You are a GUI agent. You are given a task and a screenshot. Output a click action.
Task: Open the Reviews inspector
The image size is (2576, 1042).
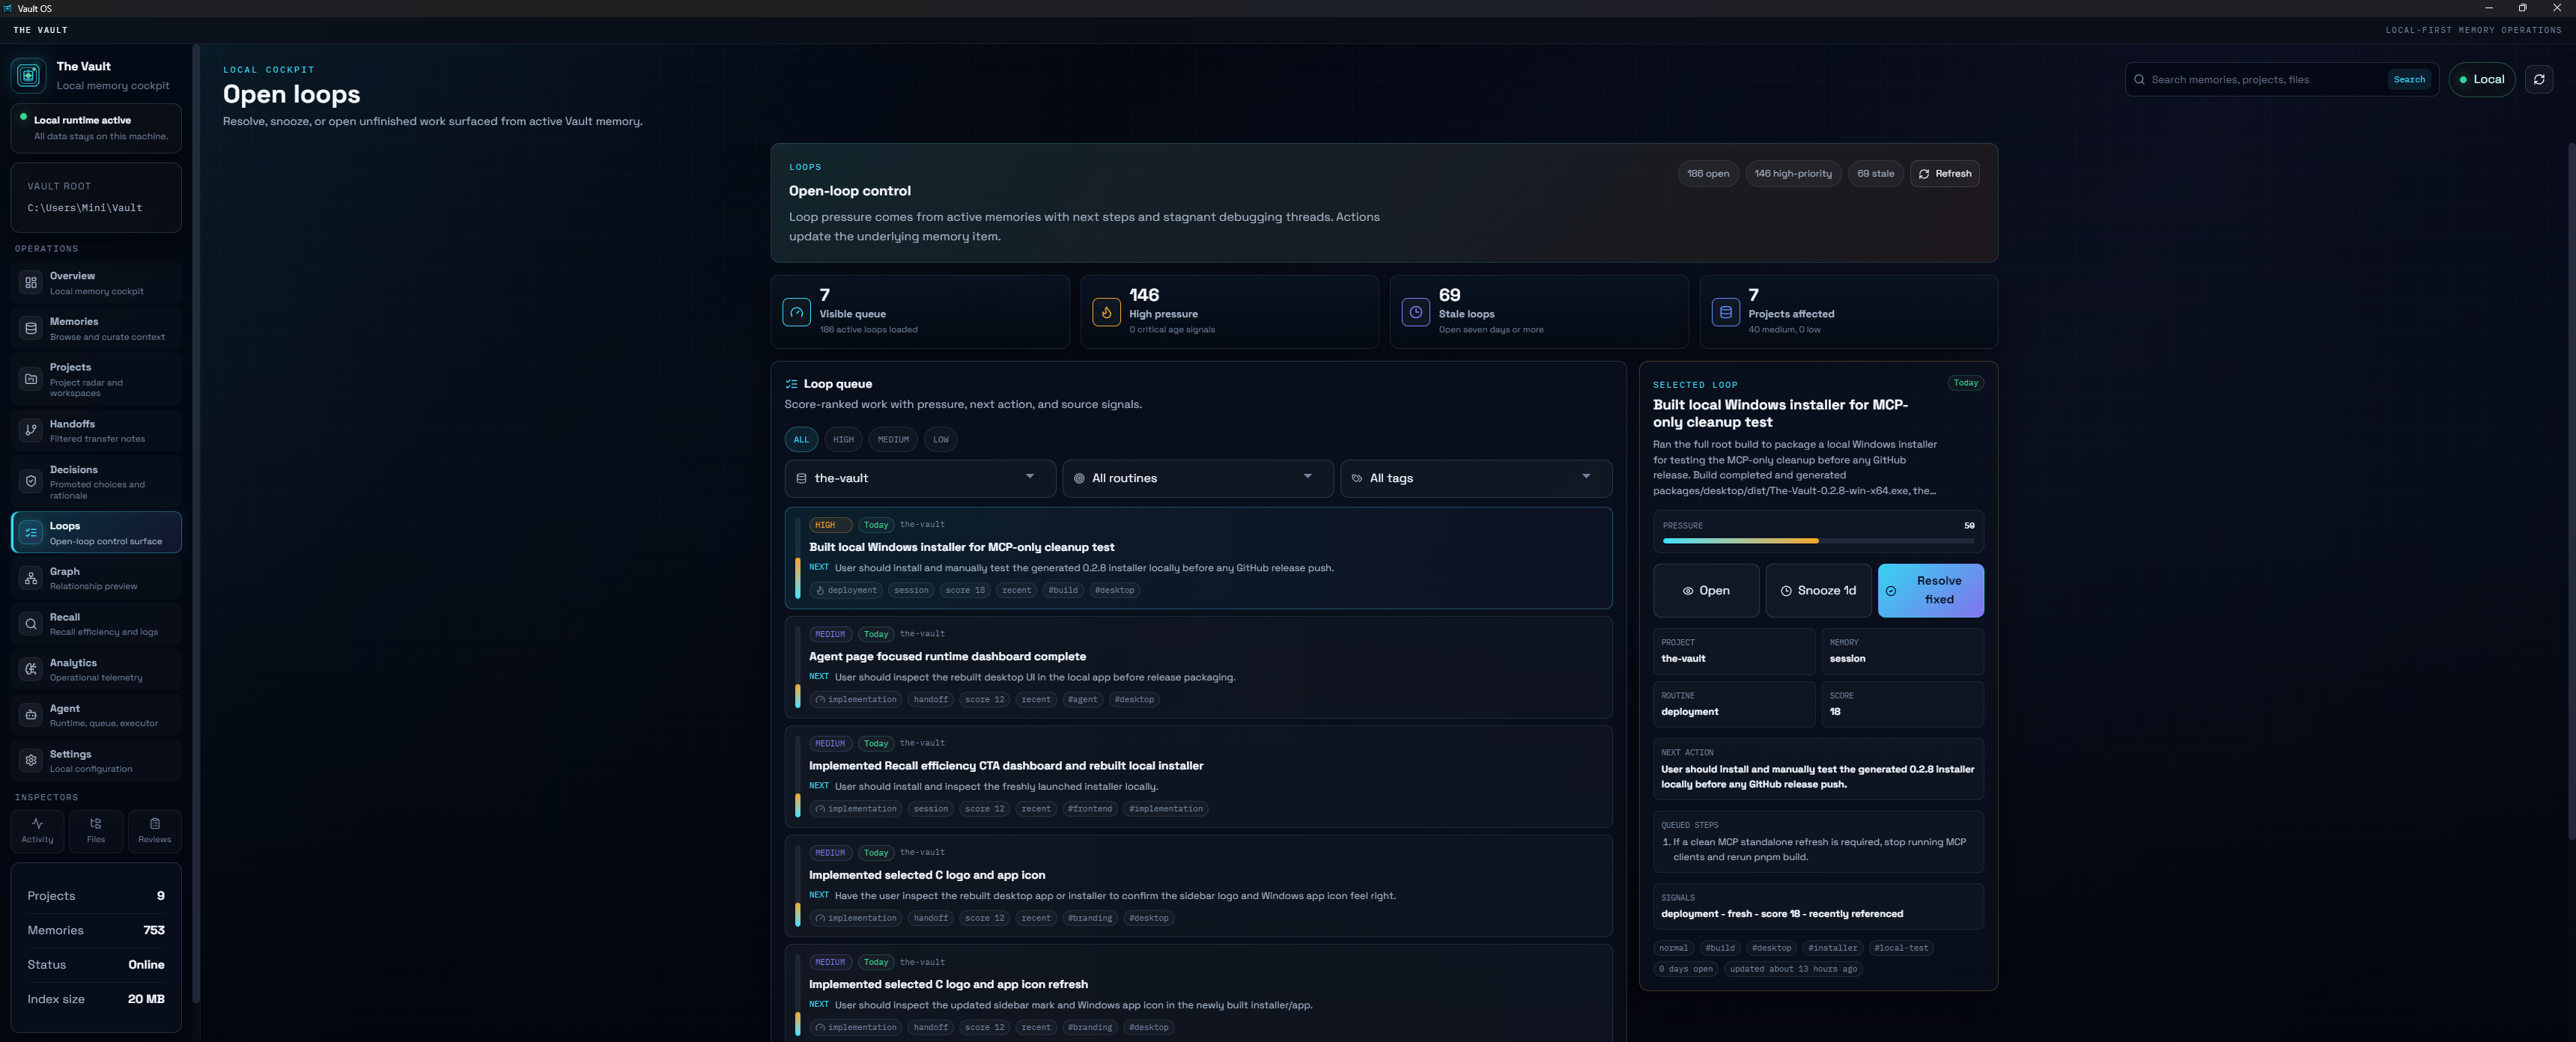click(x=154, y=830)
